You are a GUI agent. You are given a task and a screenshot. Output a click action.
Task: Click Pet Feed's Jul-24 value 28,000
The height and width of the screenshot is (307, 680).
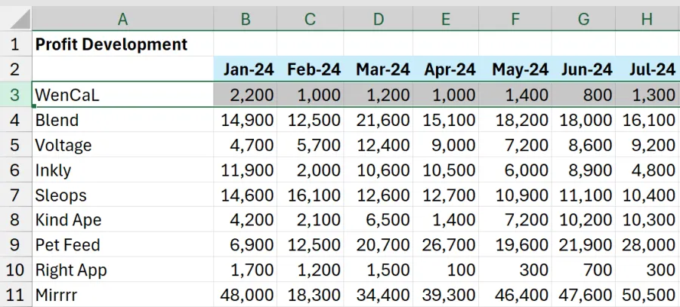click(x=648, y=244)
